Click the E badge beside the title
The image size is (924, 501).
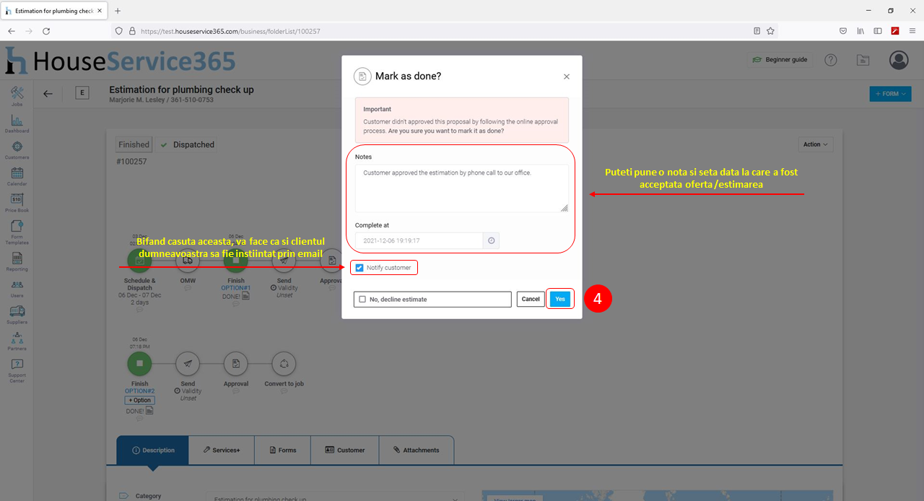(82, 92)
